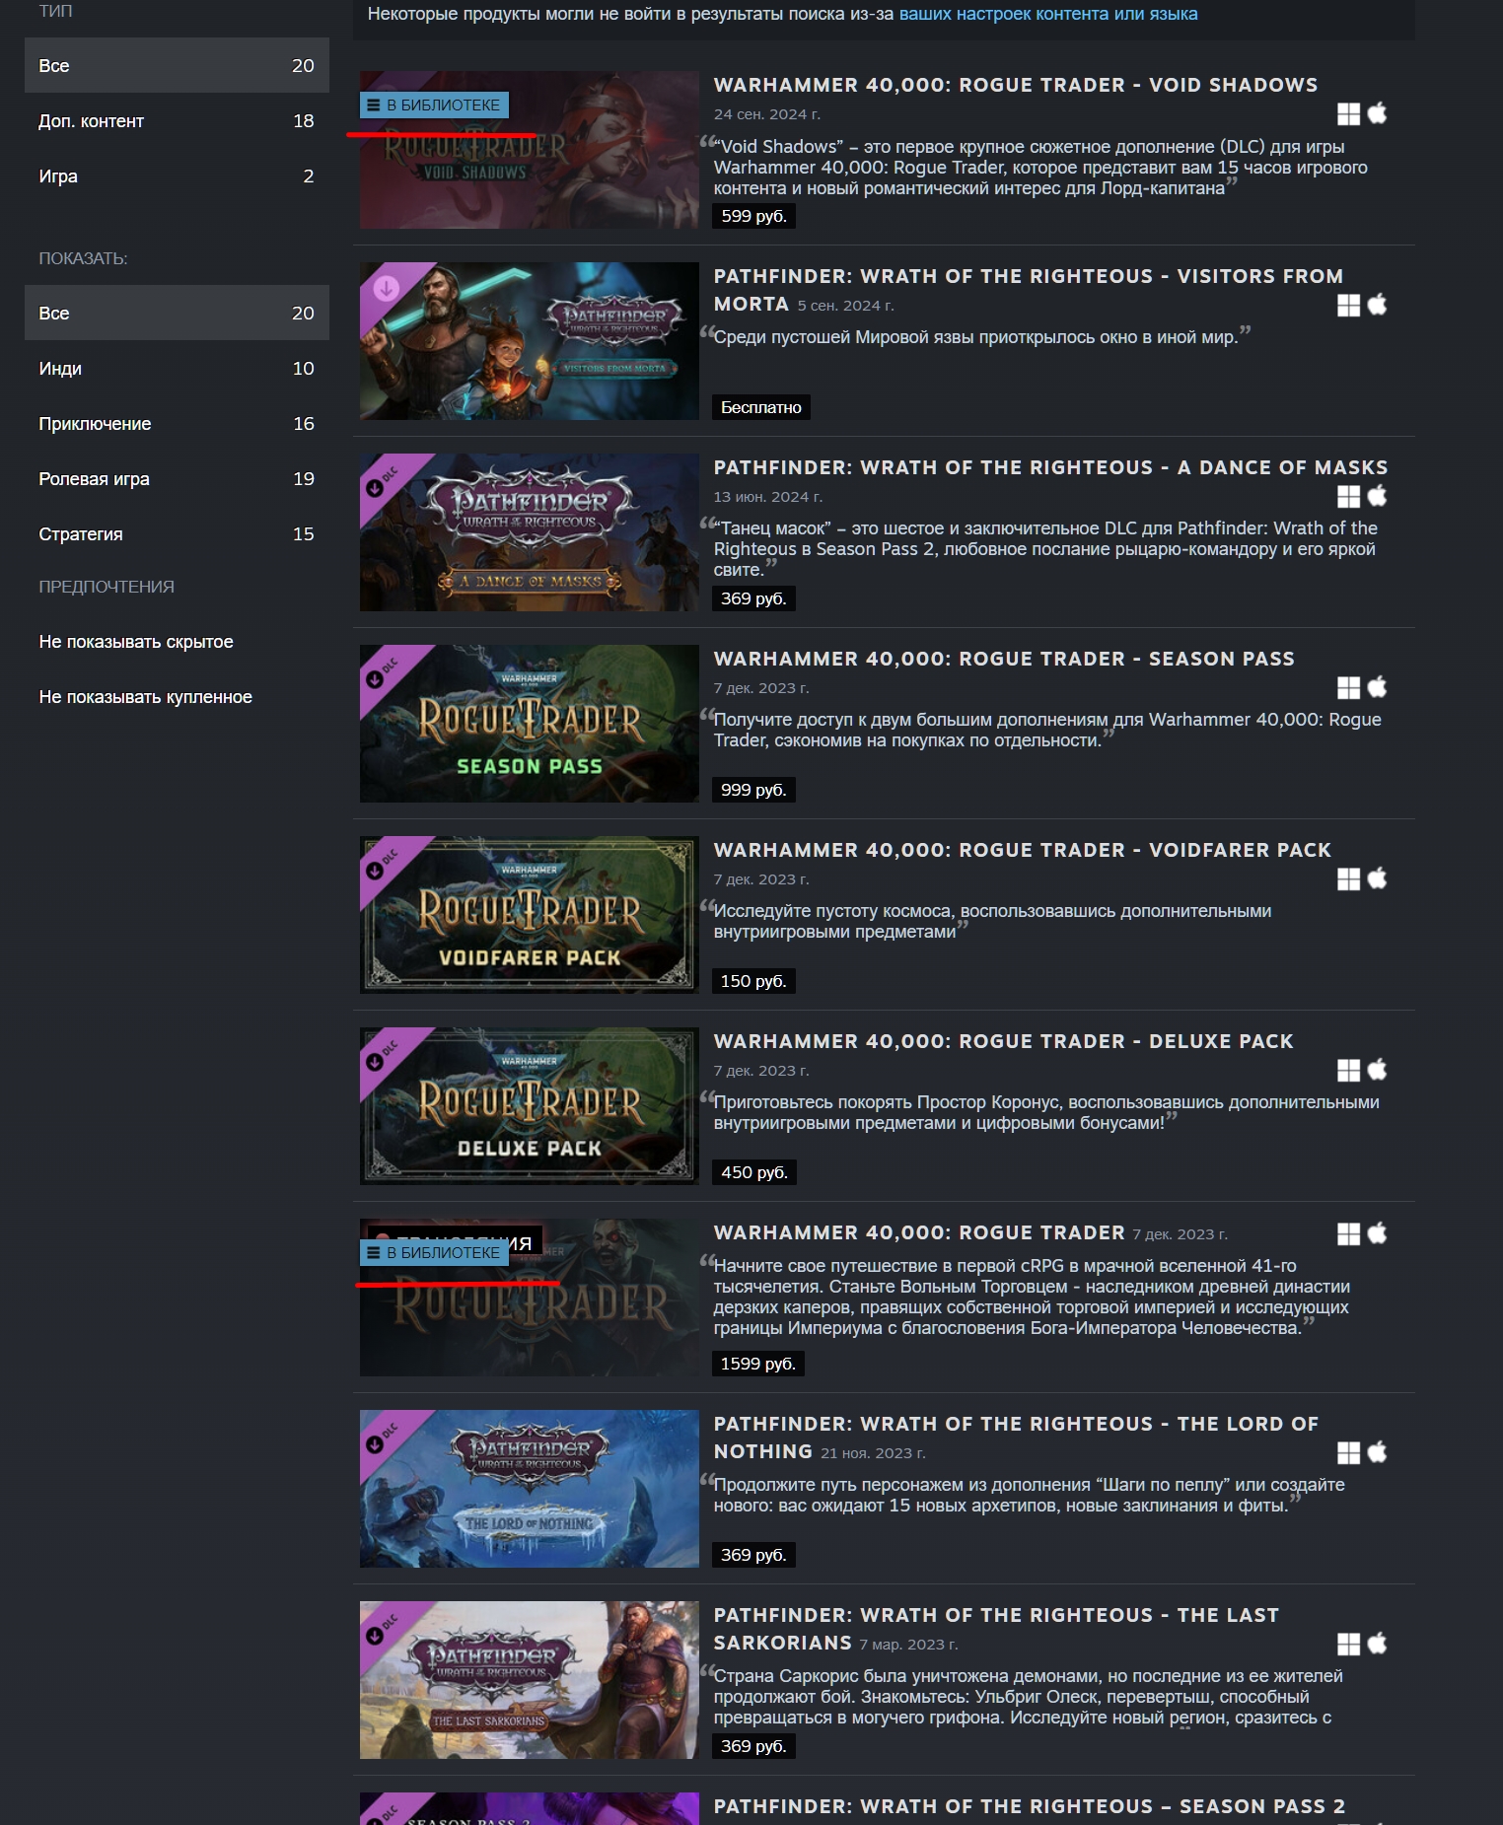Click Windows icon for The Last Sarkorians
Screen dimensions: 1503x1825
1348,1644
